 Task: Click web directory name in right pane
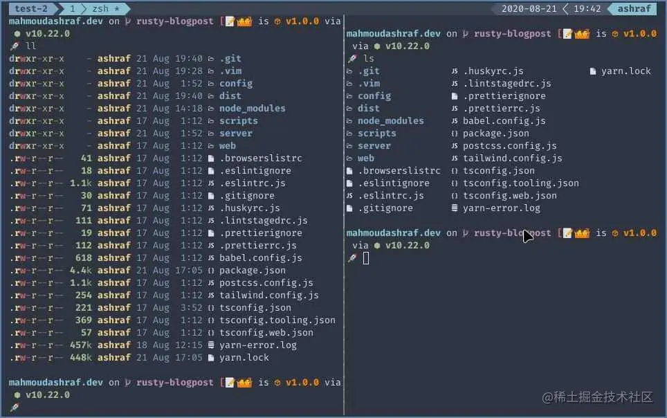coord(366,158)
